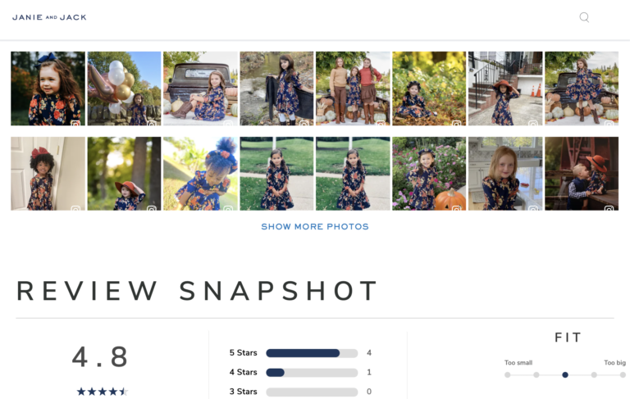The height and width of the screenshot is (399, 630).
Task: Go to Janie and Jack home logo
Action: pos(49,17)
